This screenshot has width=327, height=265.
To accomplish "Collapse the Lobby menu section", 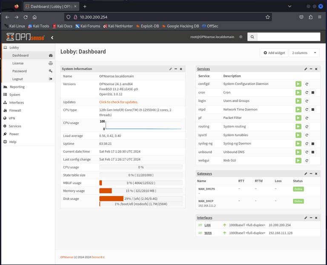I will (28, 48).
